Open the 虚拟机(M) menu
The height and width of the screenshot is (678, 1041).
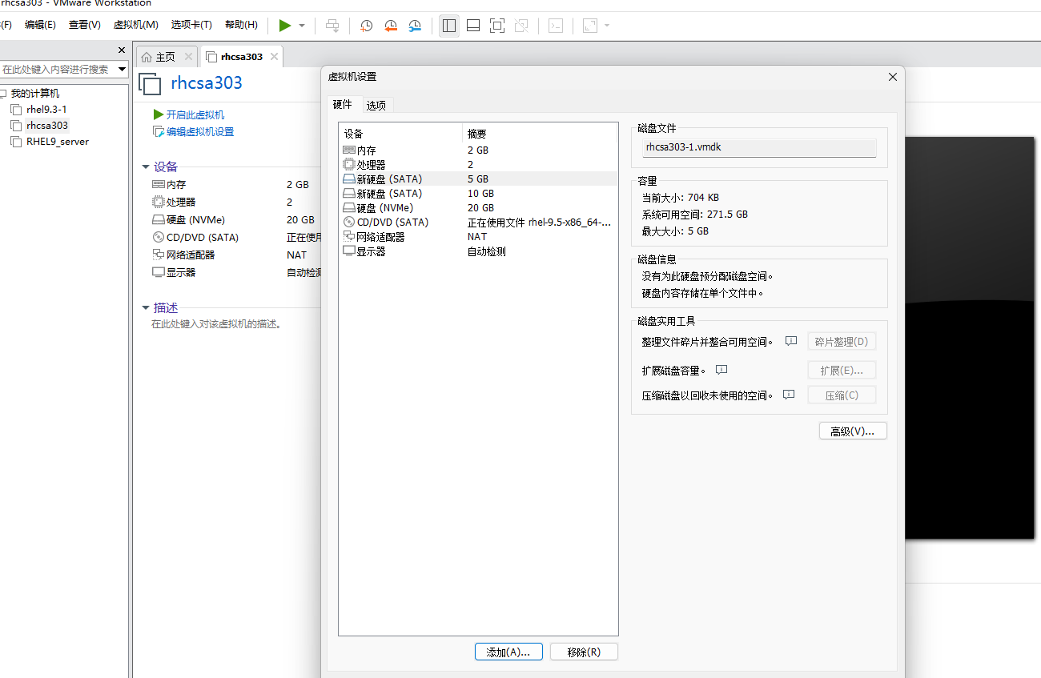(x=136, y=25)
